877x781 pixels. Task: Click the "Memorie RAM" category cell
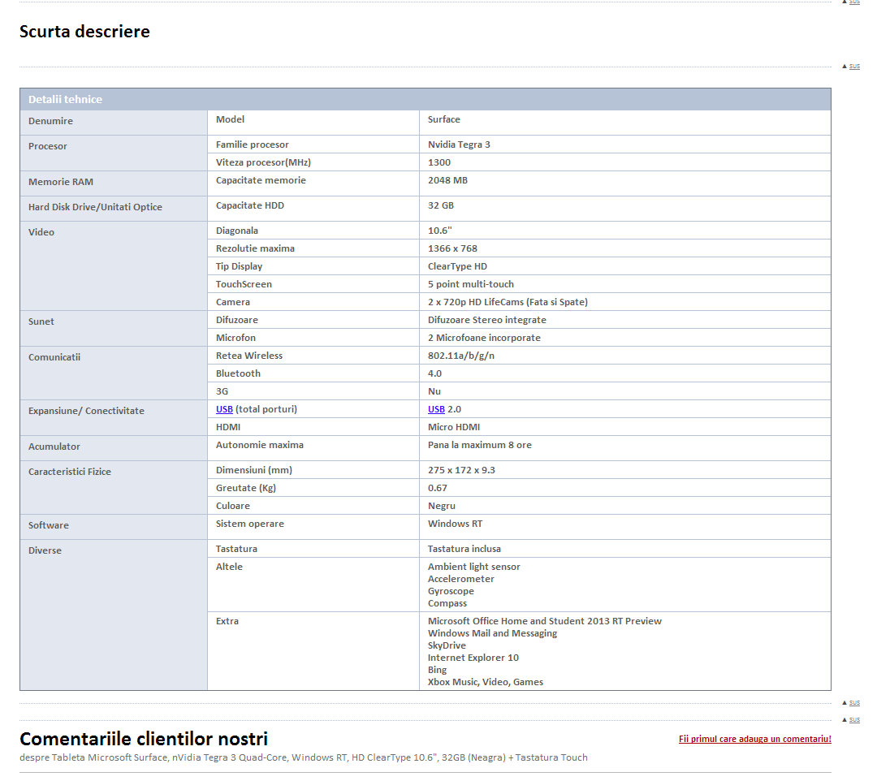coord(114,183)
